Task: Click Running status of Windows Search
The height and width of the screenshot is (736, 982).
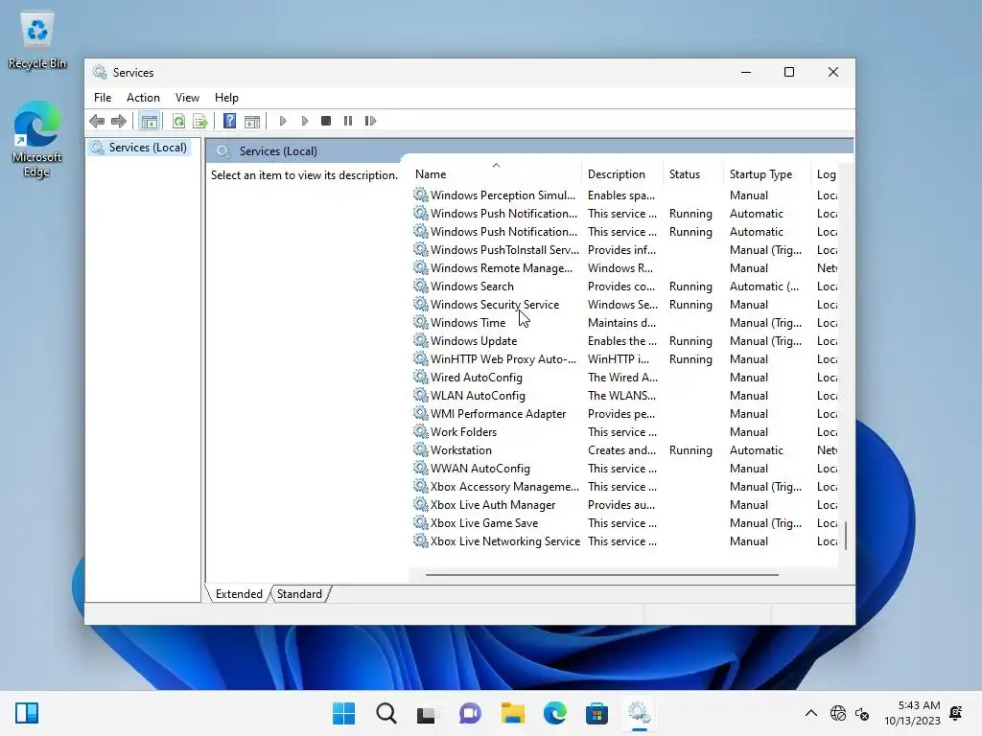Action: 690,286
